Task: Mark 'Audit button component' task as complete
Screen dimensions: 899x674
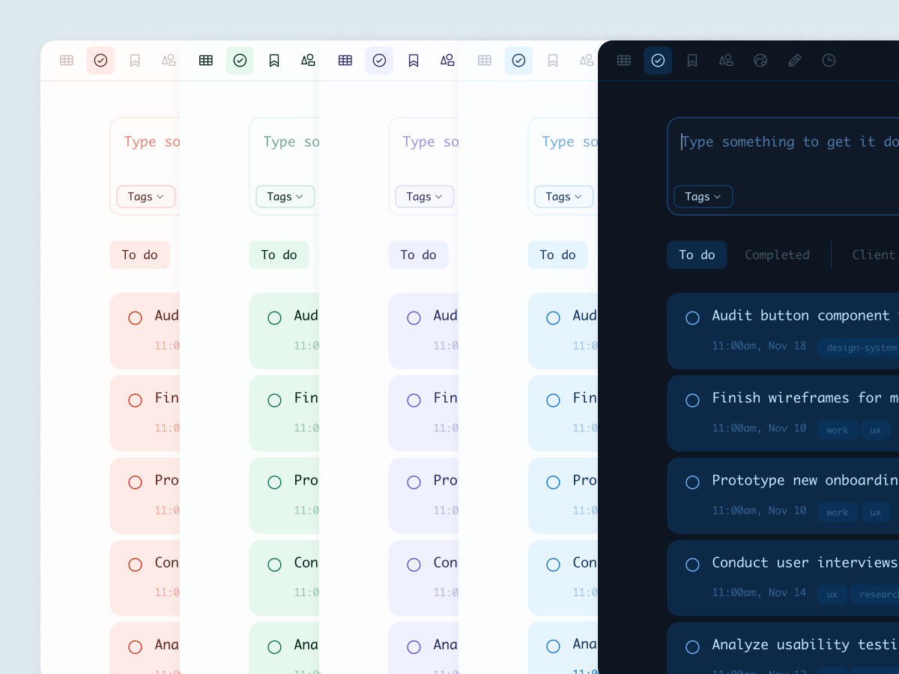Action: [692, 318]
